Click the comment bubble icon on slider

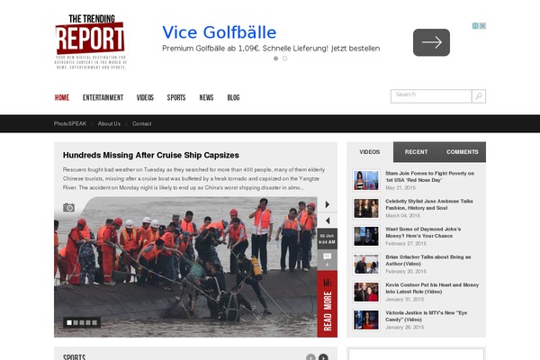point(328,256)
